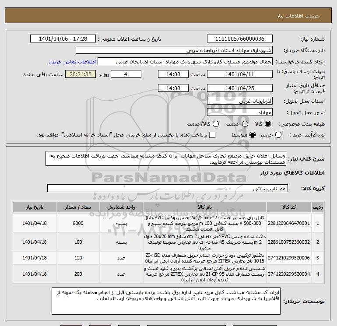This screenshot has width=337, height=326.
Task: Click the buyer notes text box
Action: point(166,301)
